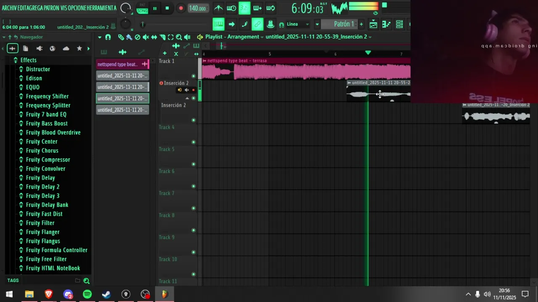Open the playlist view icon
Image resolution: width=538 pixels, height=302 pixels.
[373, 24]
